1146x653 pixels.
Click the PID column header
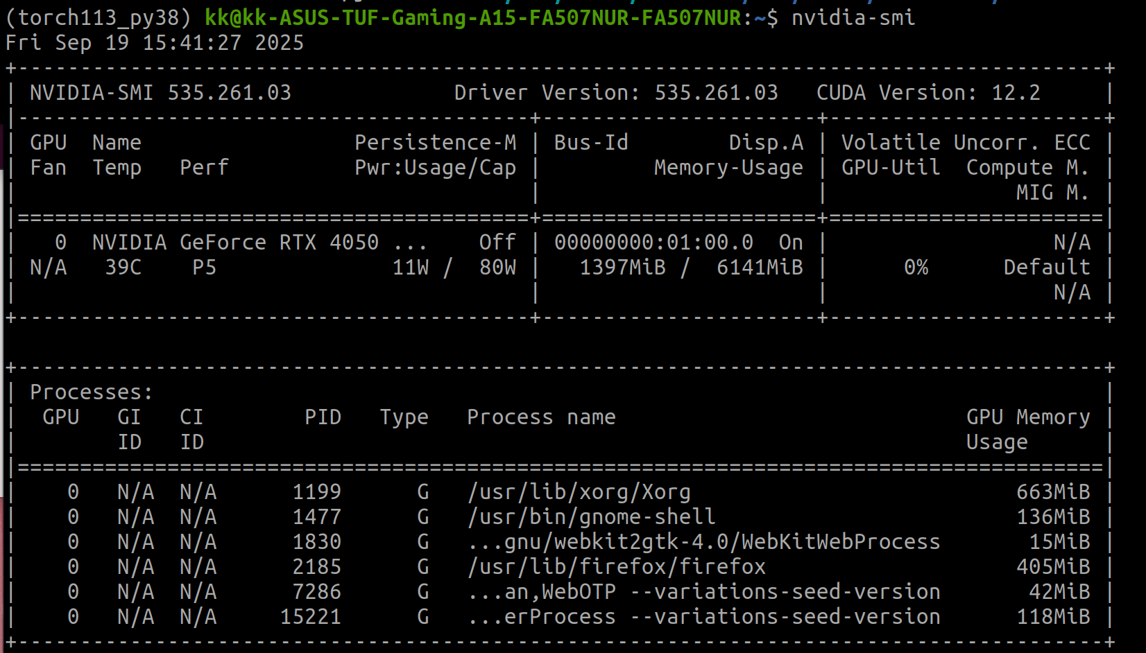323,417
